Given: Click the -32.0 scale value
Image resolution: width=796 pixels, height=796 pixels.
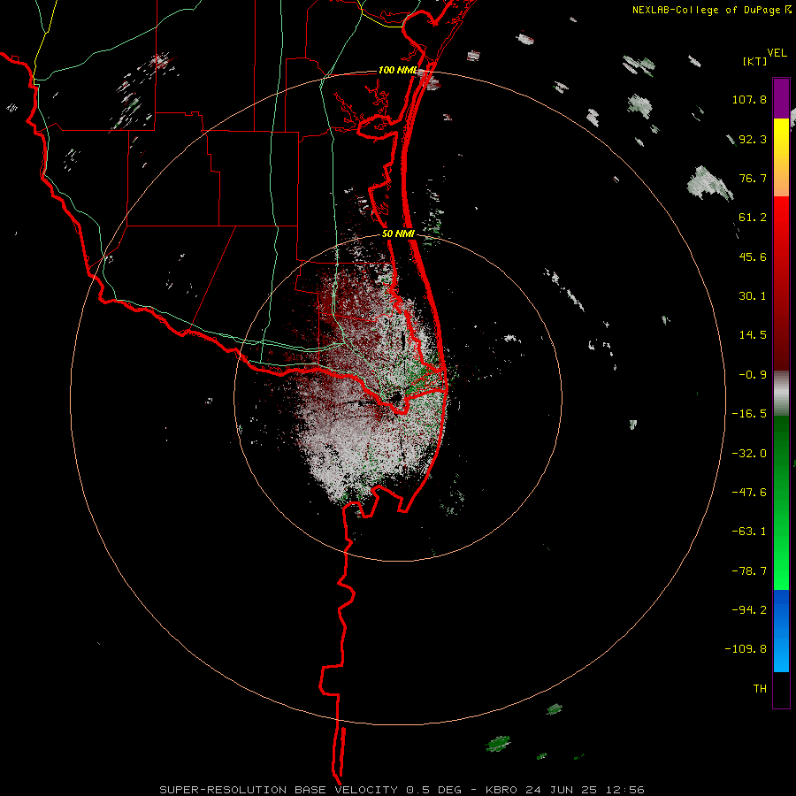Looking at the screenshot, I should coord(749,454).
